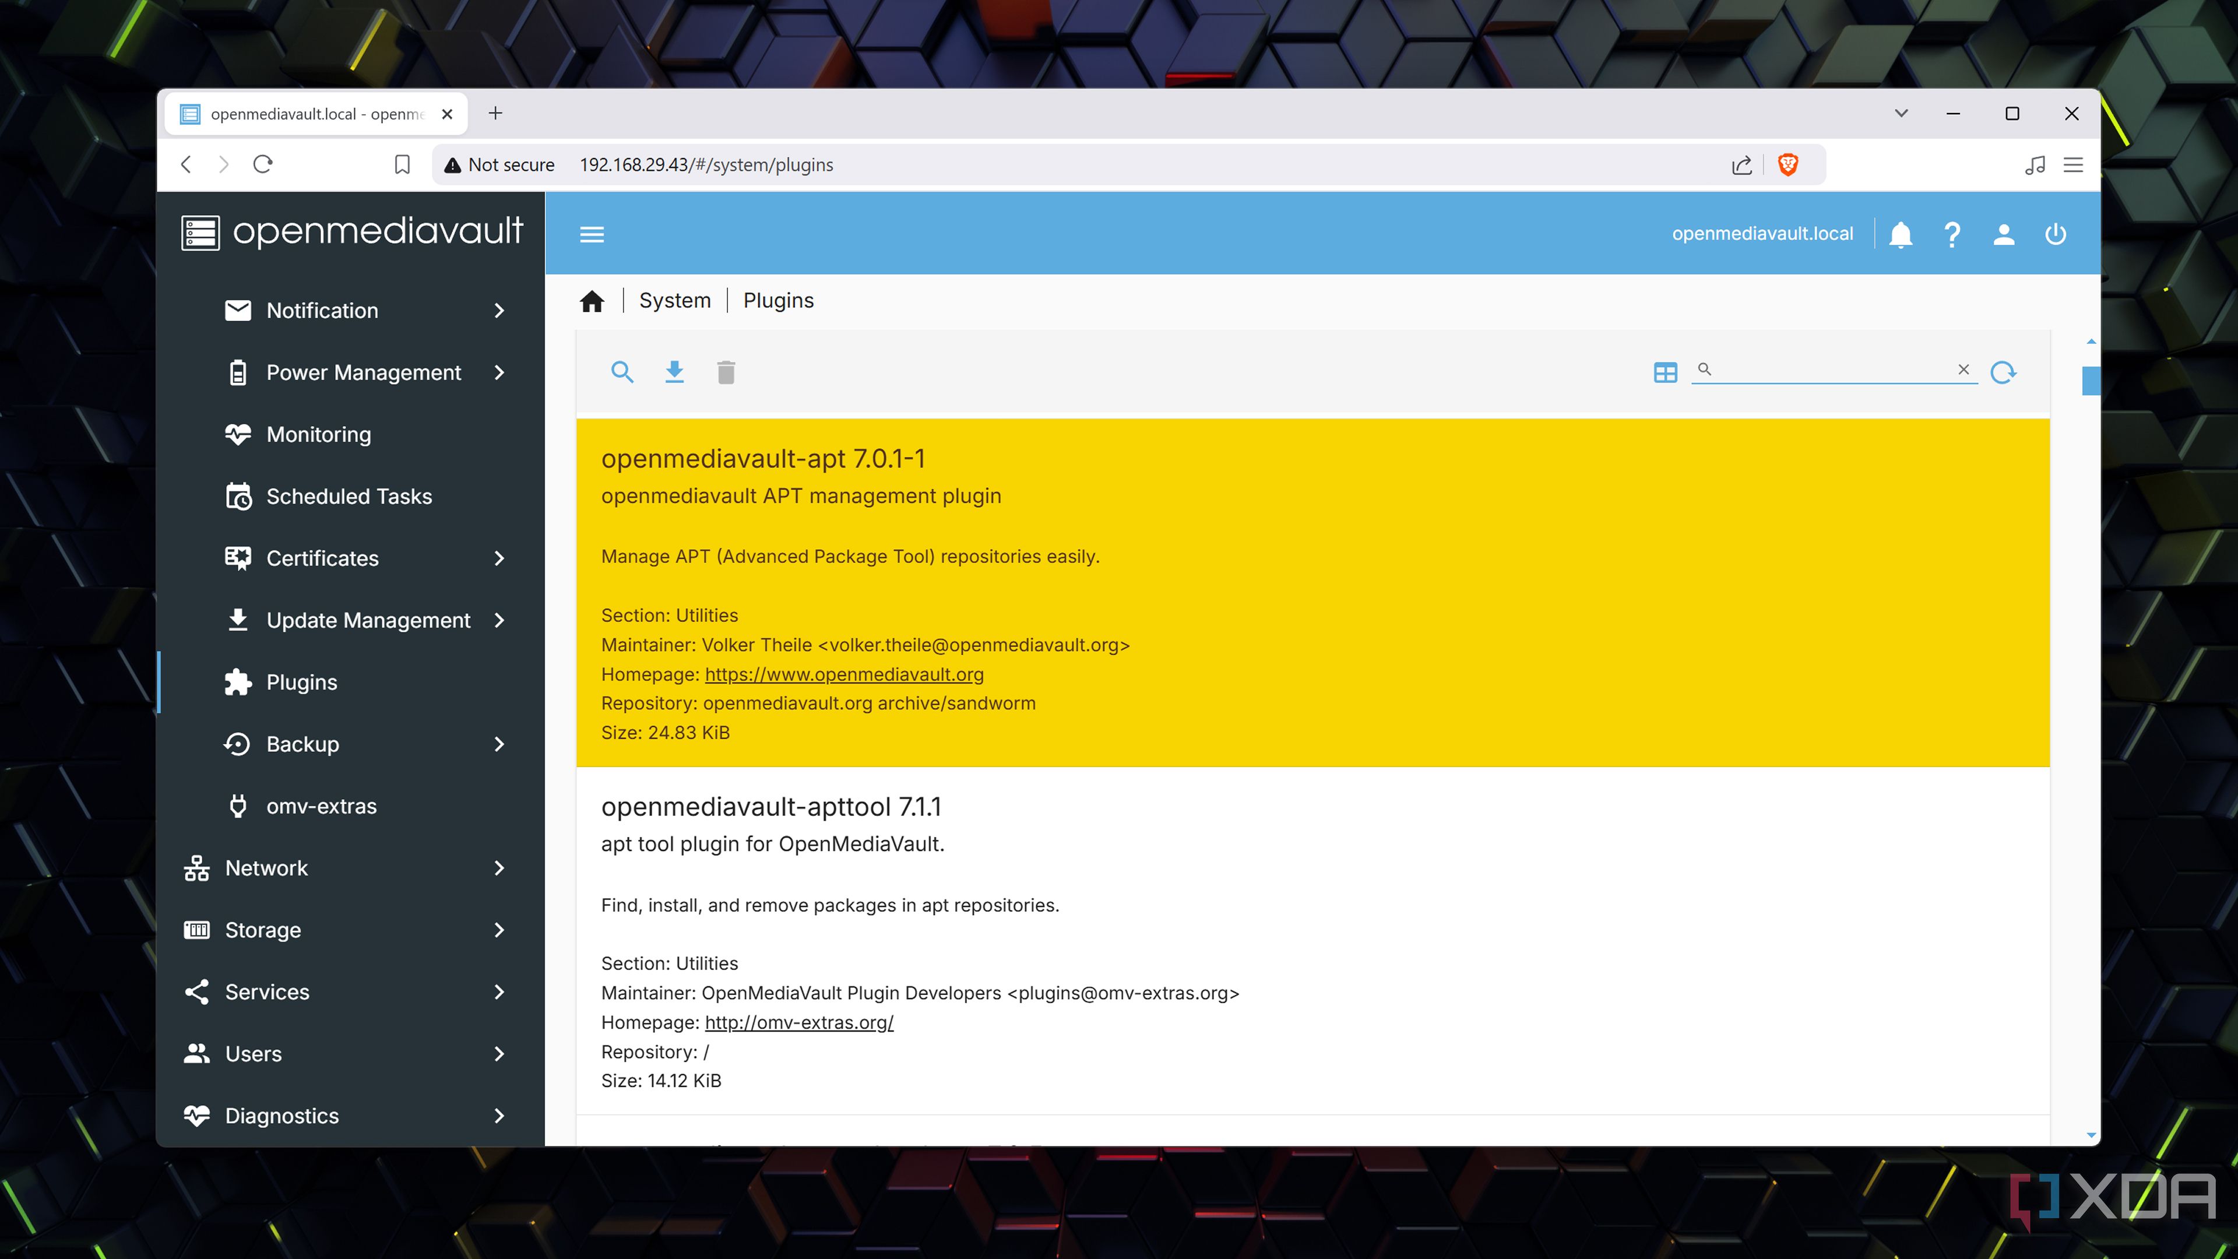Viewport: 2238px width, 1259px height.
Task: Open the Brave Shields icon
Action: click(1788, 164)
